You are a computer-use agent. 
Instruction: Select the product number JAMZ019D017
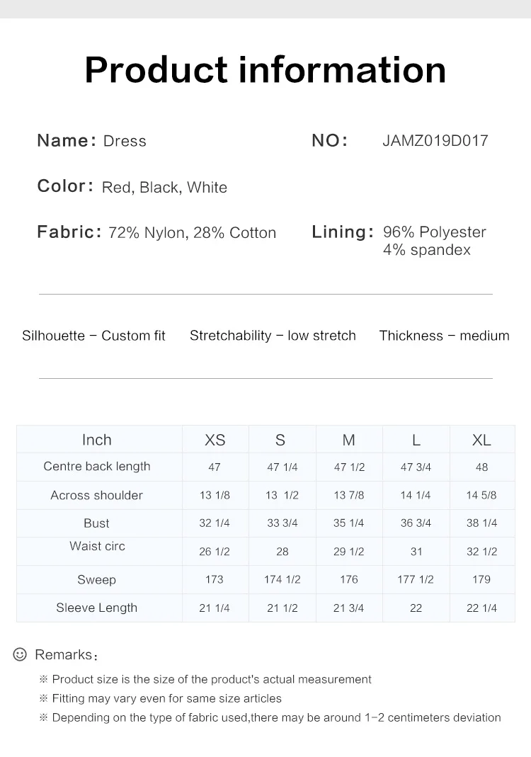(x=435, y=141)
